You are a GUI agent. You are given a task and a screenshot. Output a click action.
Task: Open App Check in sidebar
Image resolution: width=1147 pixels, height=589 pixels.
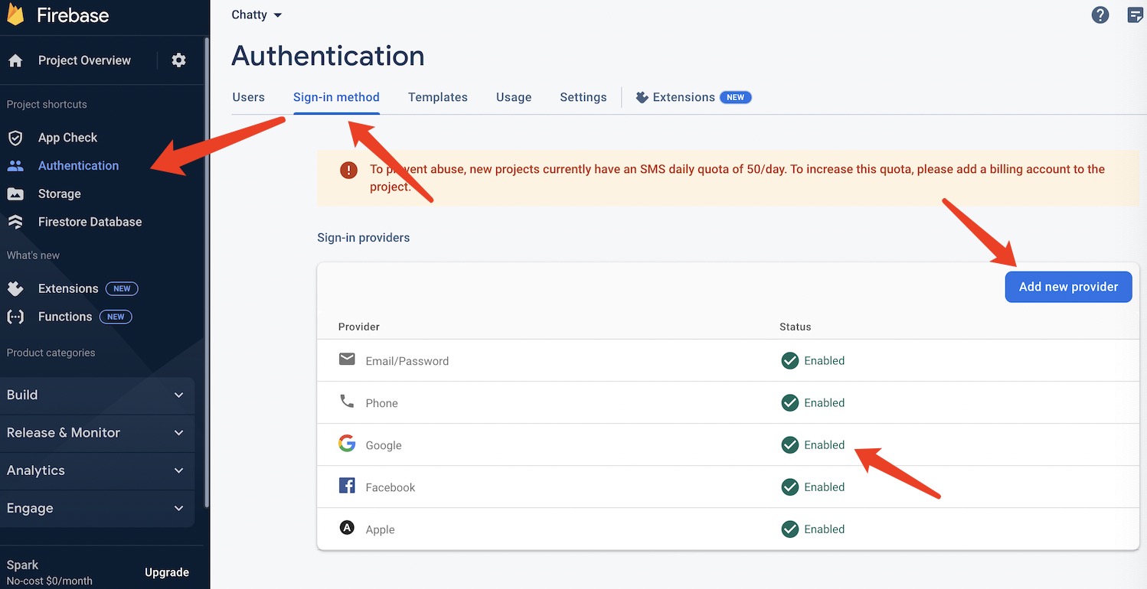[67, 138]
